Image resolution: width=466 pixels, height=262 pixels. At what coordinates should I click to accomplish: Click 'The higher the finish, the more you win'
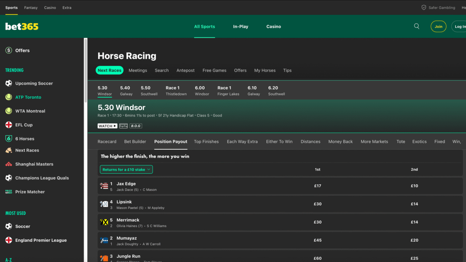[x=145, y=156]
